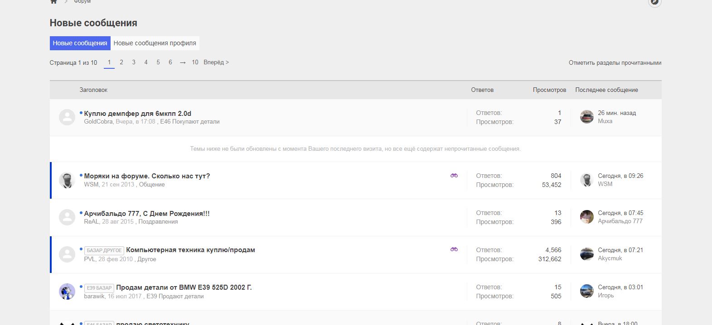Switch to Новые сообщения профиля tab
This screenshot has width=712, height=325.
pos(155,43)
